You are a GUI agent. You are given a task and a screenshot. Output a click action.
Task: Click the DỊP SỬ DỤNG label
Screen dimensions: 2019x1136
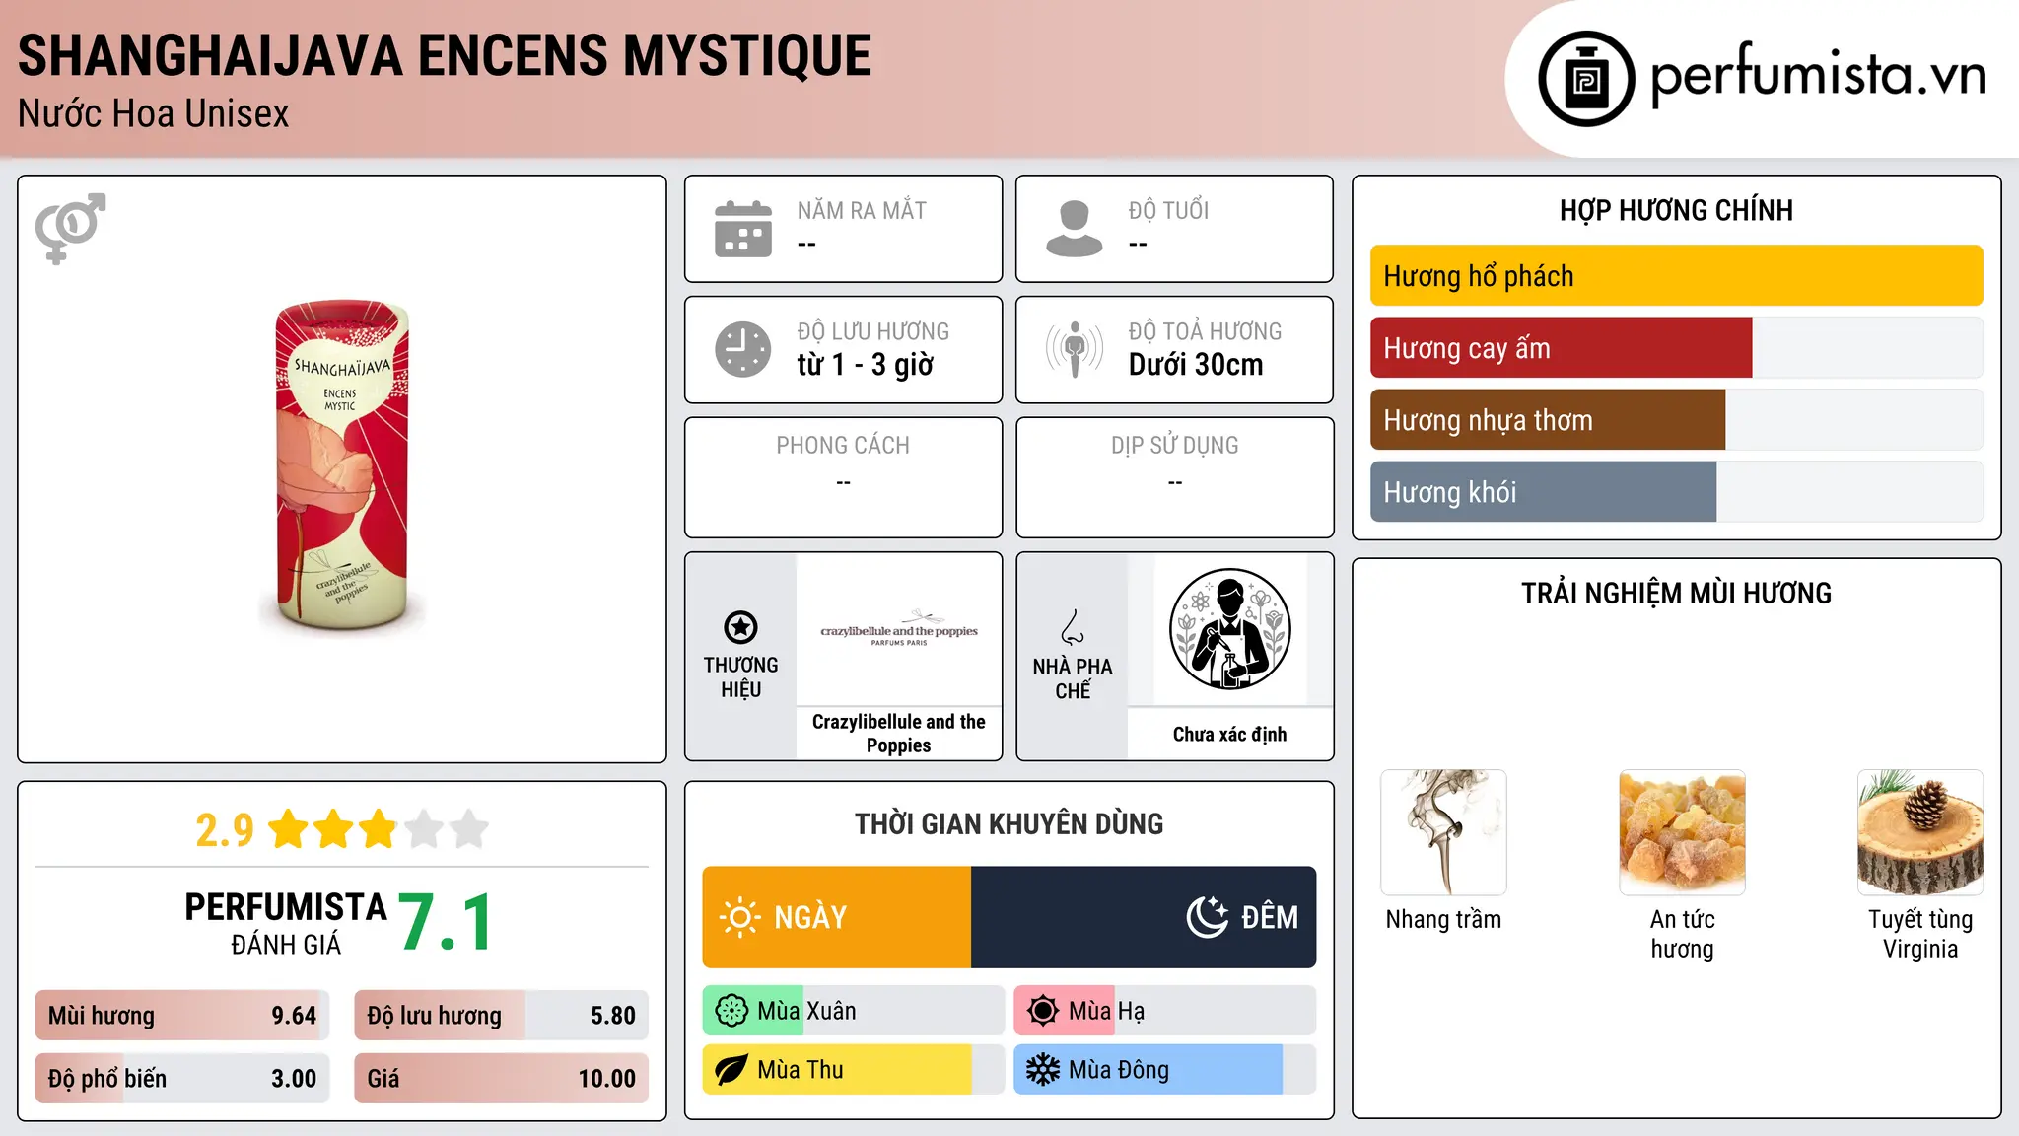click(x=1175, y=446)
